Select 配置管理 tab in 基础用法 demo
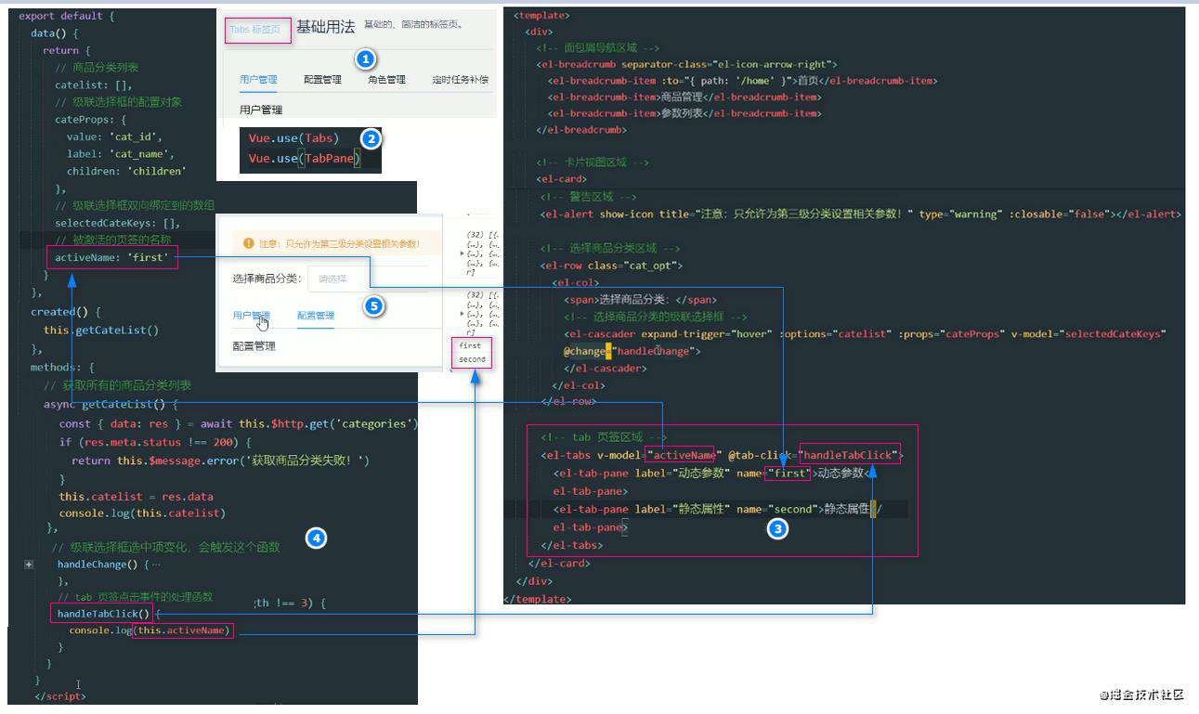 point(322,80)
